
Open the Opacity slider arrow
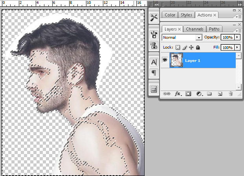pos(237,37)
